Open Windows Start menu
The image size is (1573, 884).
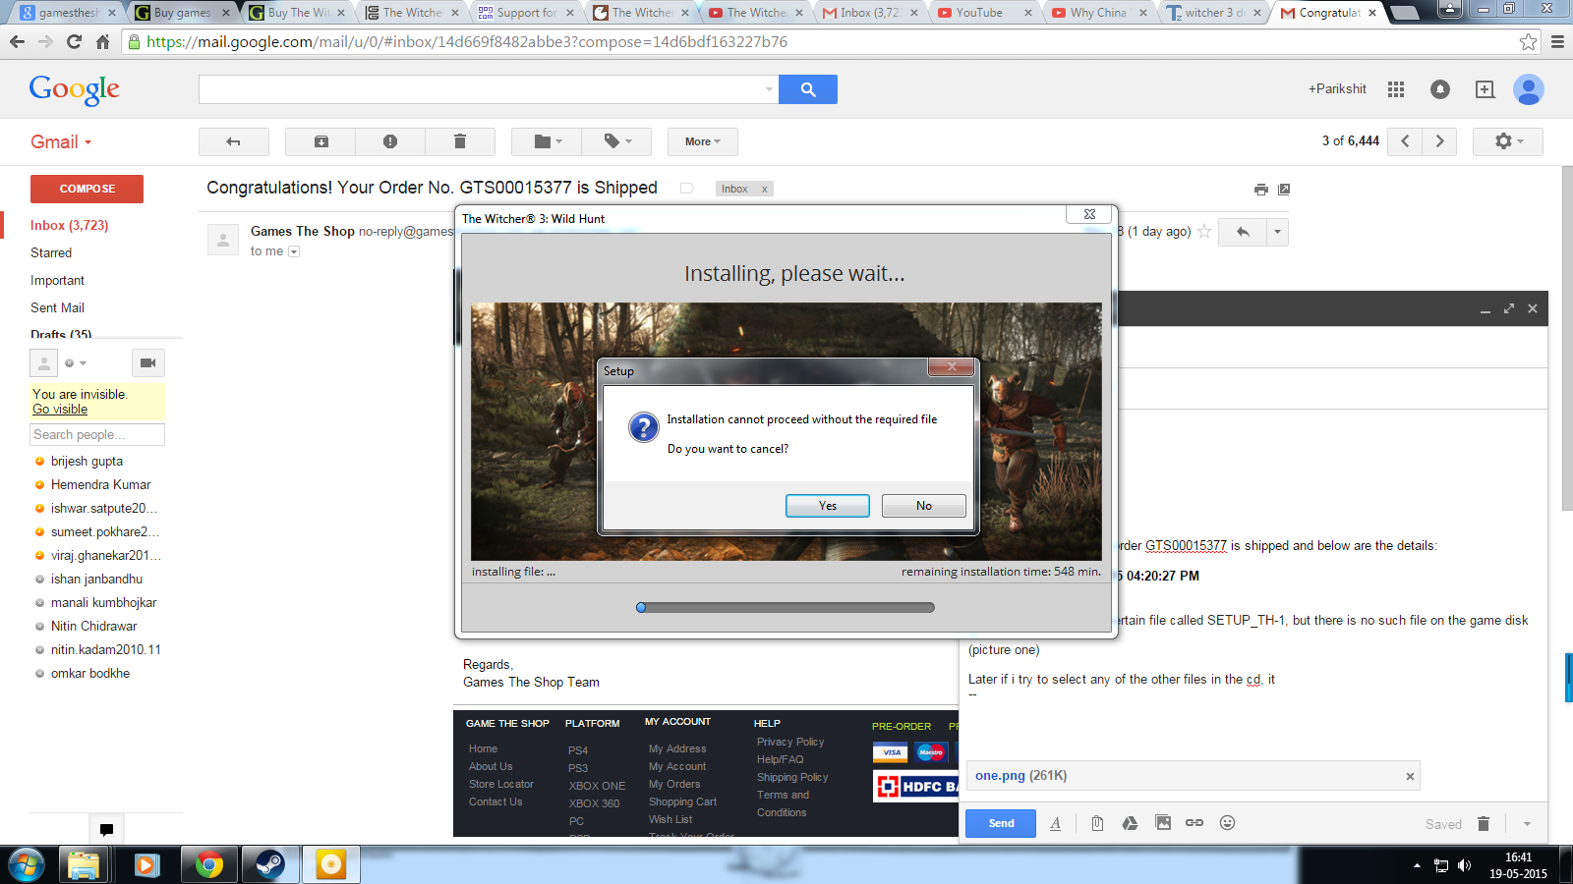(27, 864)
